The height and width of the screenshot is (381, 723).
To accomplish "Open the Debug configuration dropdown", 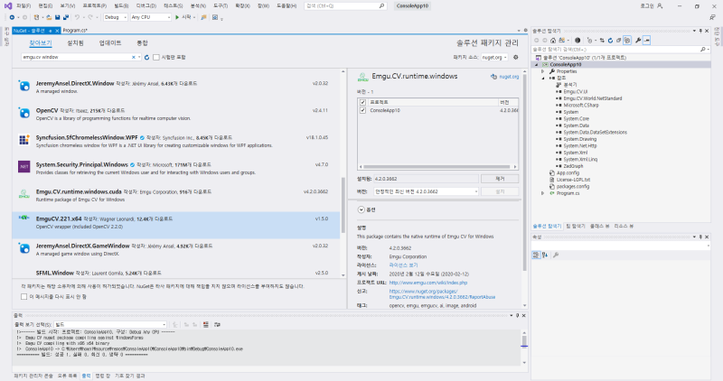I will tap(116, 17).
